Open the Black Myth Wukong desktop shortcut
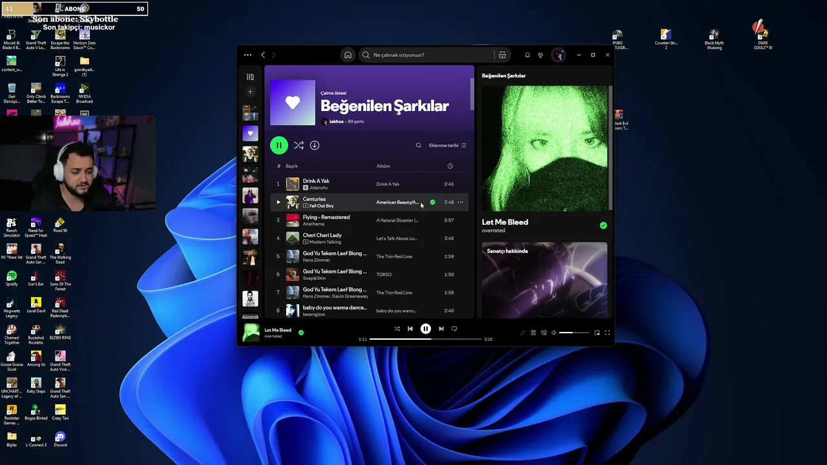 coord(714,39)
